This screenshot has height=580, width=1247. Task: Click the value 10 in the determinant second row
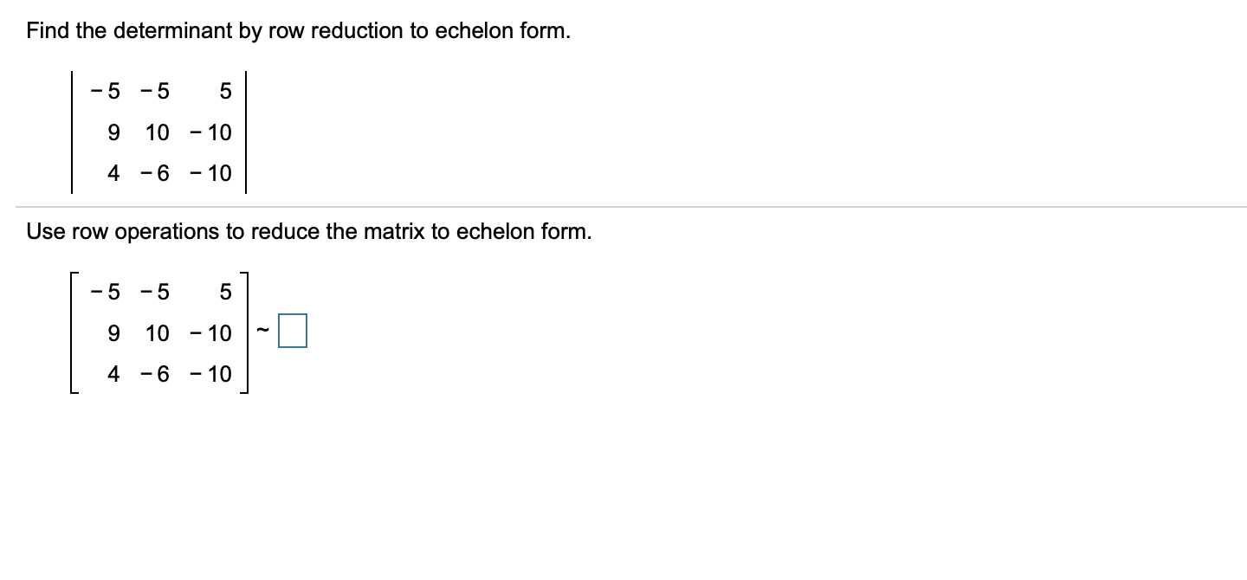tap(158, 132)
